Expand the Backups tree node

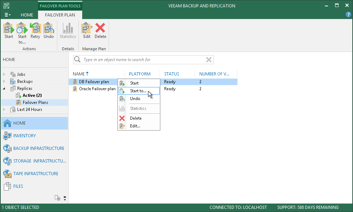point(4,81)
